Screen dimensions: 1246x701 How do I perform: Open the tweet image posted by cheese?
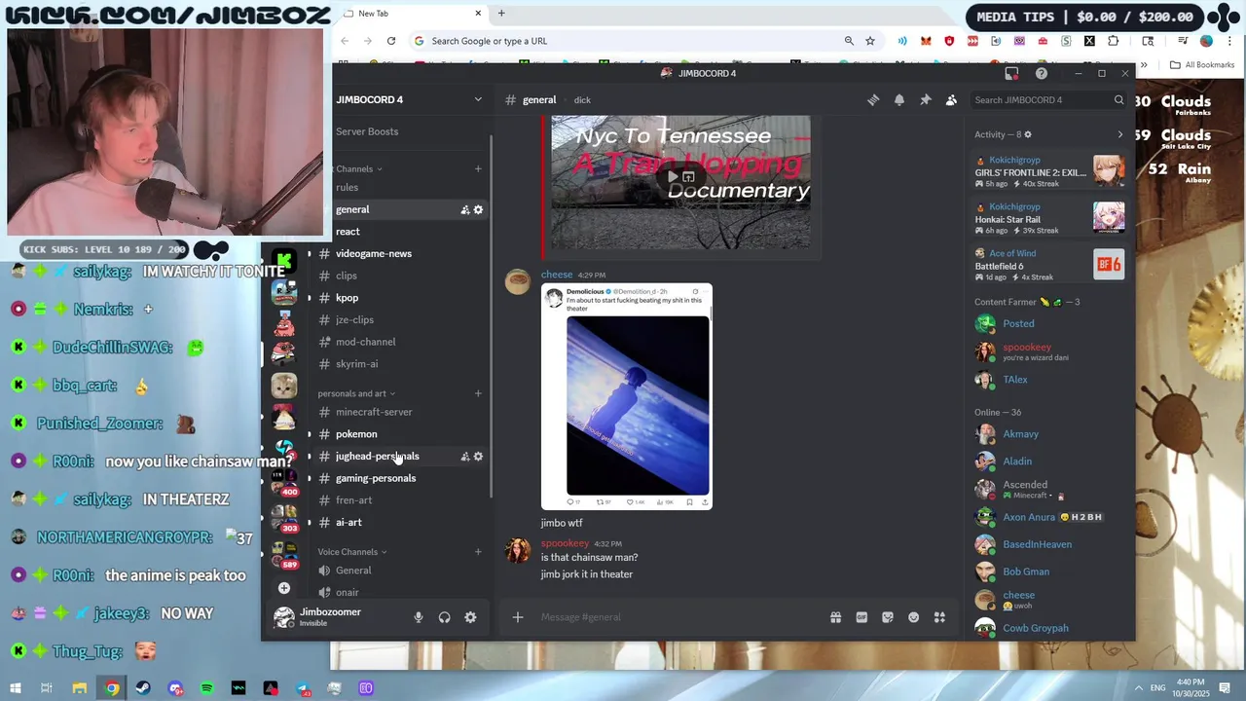pos(627,396)
